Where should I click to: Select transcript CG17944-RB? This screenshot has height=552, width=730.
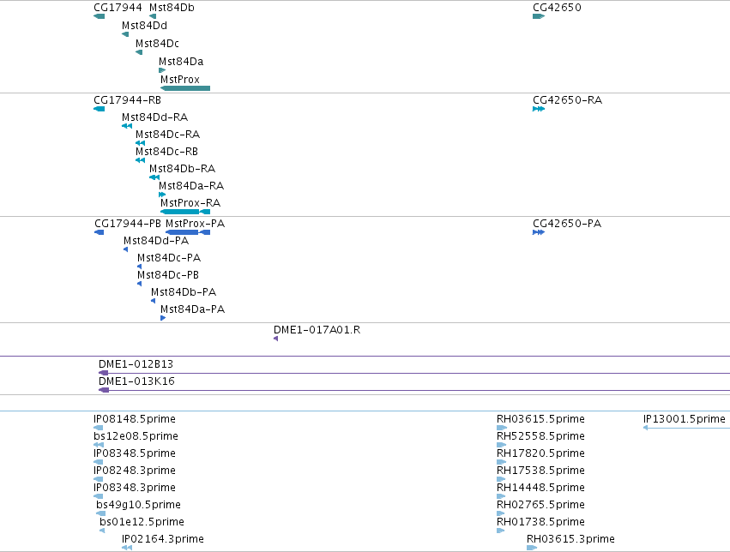coord(128,100)
